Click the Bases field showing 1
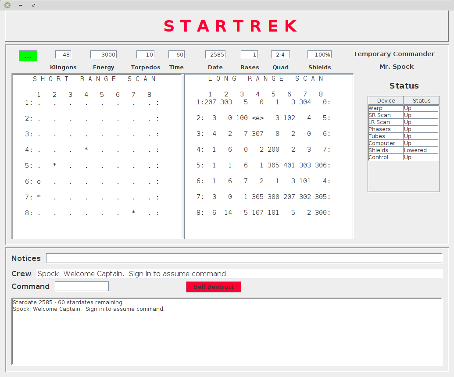The height and width of the screenshot is (377, 454). click(x=249, y=54)
